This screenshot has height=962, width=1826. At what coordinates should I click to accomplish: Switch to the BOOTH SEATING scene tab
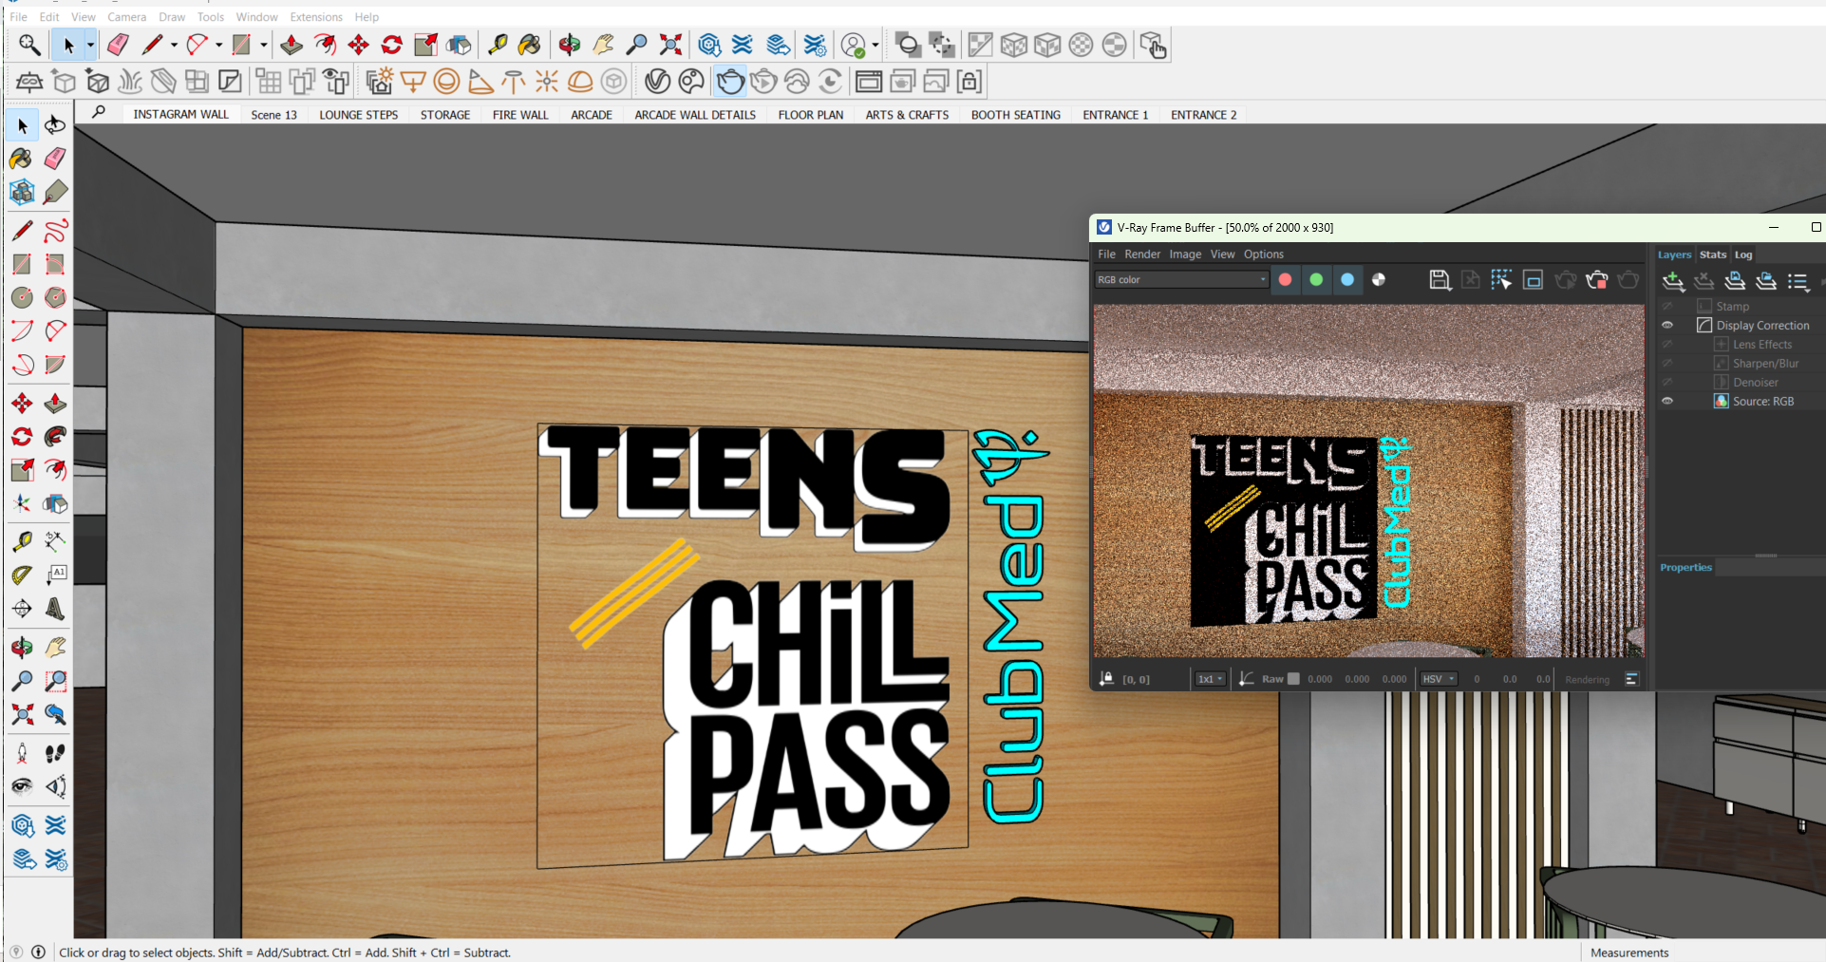click(1015, 115)
